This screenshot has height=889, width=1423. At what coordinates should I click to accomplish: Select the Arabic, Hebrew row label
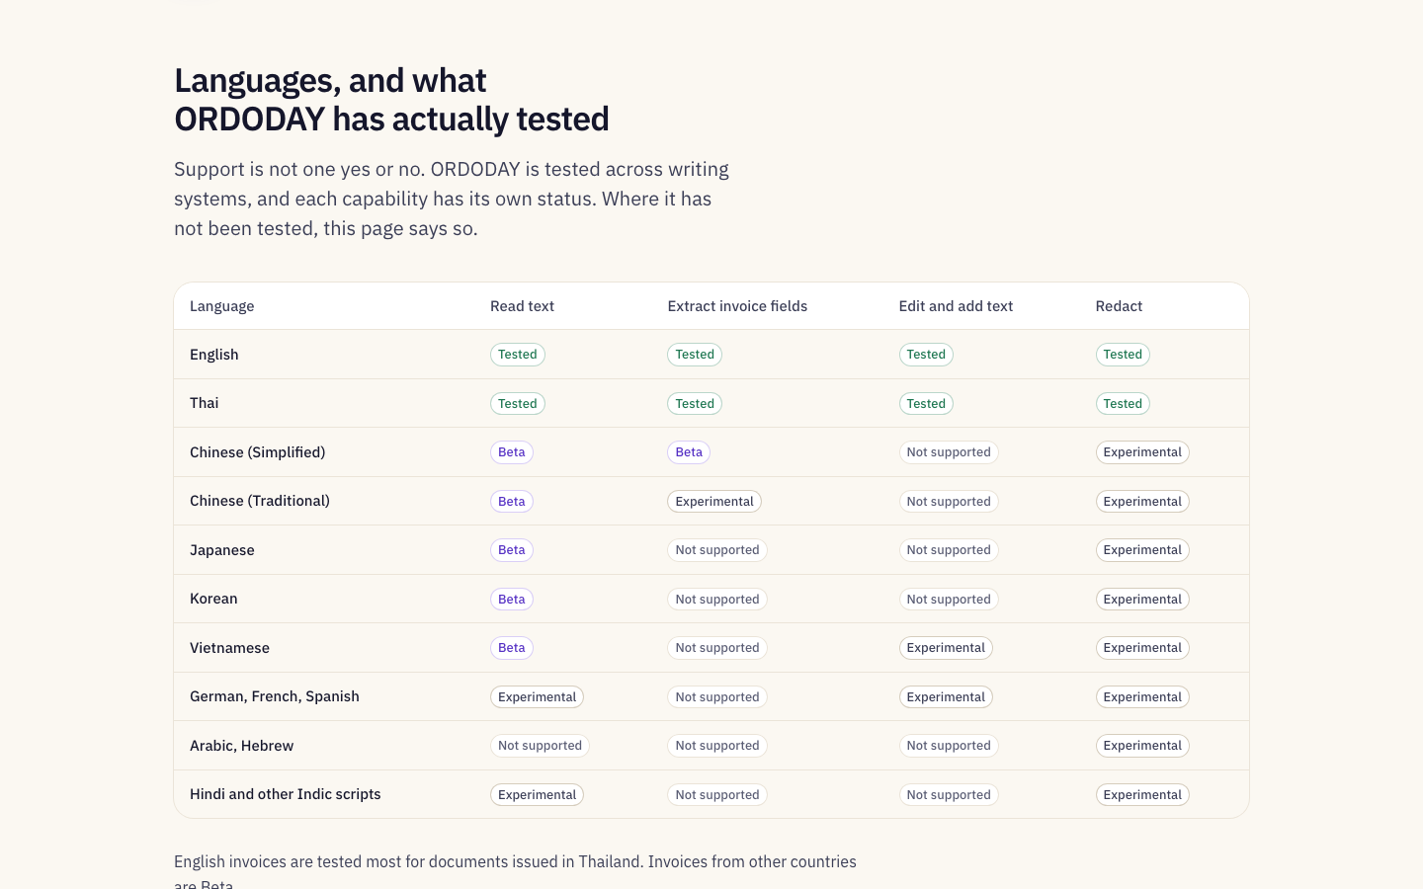coord(241,746)
